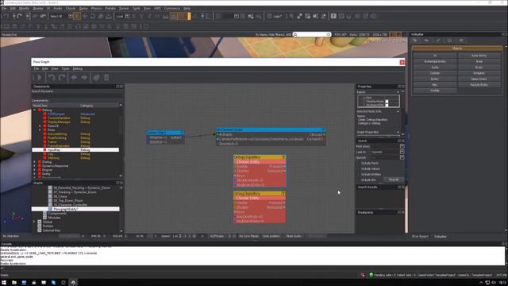Screen dimensions: 508x286
Task: Click the Graphs tree vertical scrollbar
Action: 121,209
